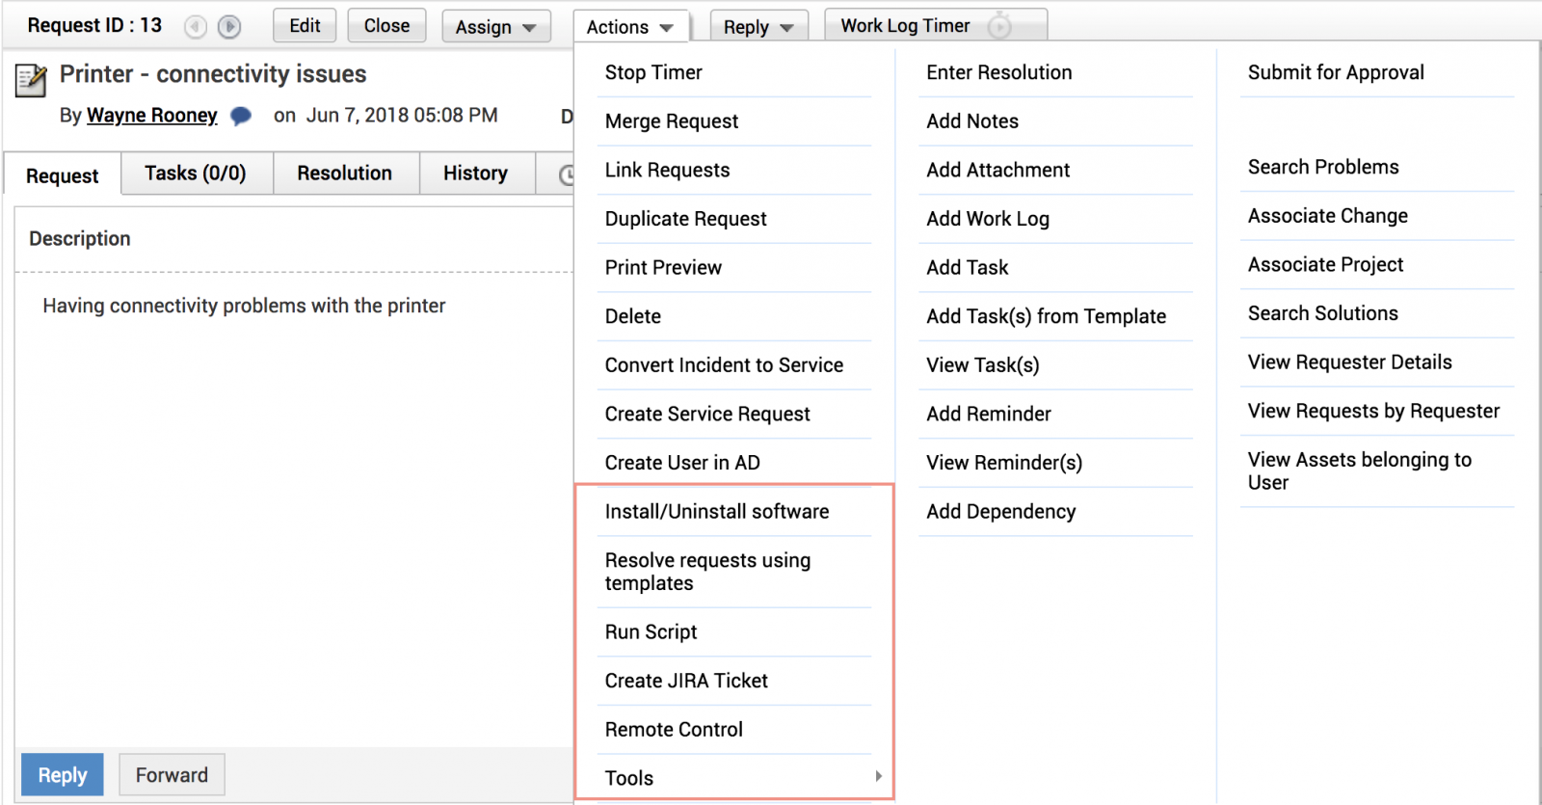Open the History tab
The width and height of the screenshot is (1542, 805).
[475, 174]
